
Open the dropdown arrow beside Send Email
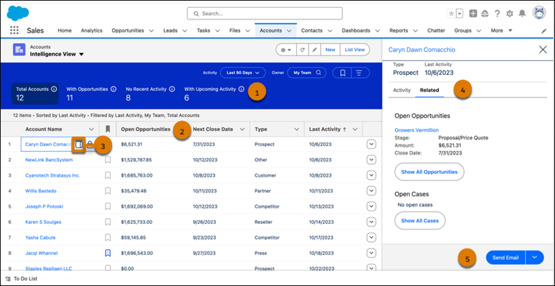coord(535,258)
